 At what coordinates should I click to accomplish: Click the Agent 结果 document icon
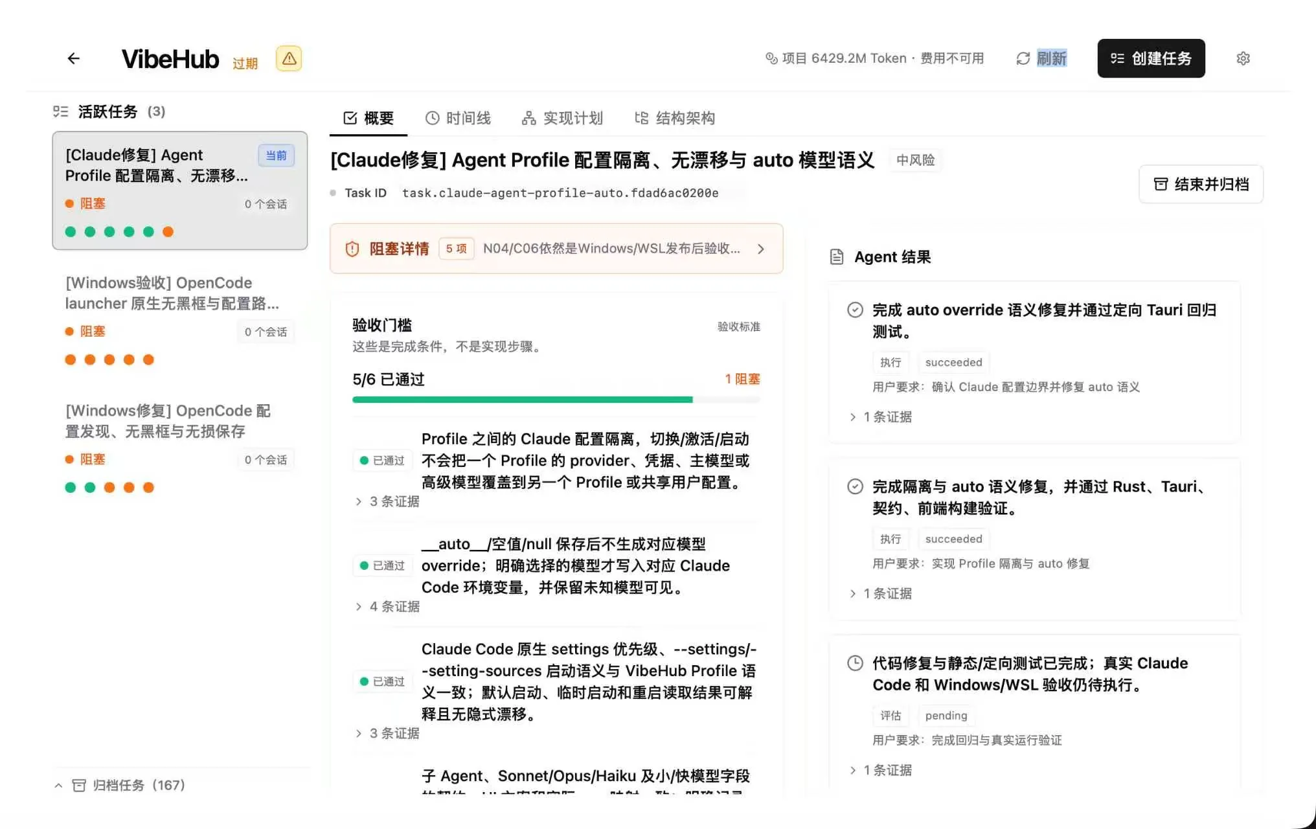click(837, 257)
